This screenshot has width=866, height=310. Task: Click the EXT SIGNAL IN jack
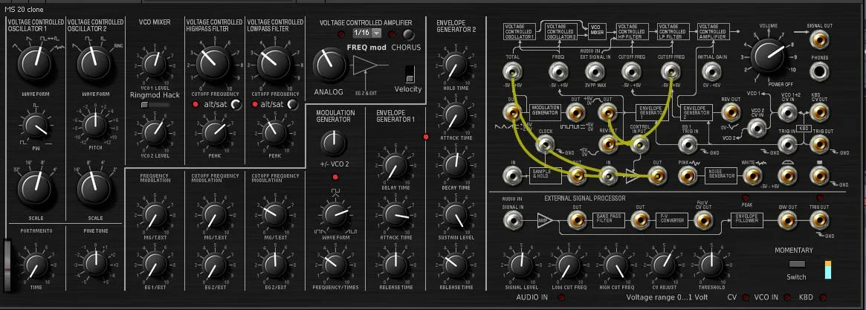[594, 71]
